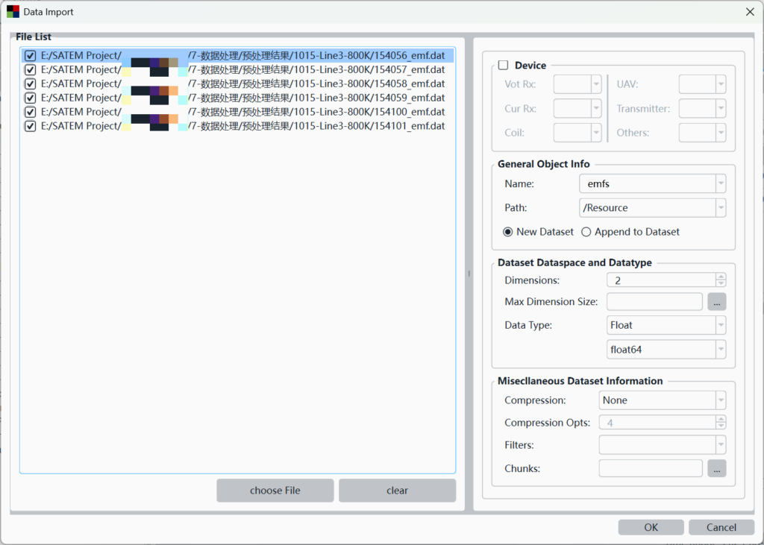Expand the float64 precision dropdown
The image size is (764, 545).
click(720, 349)
